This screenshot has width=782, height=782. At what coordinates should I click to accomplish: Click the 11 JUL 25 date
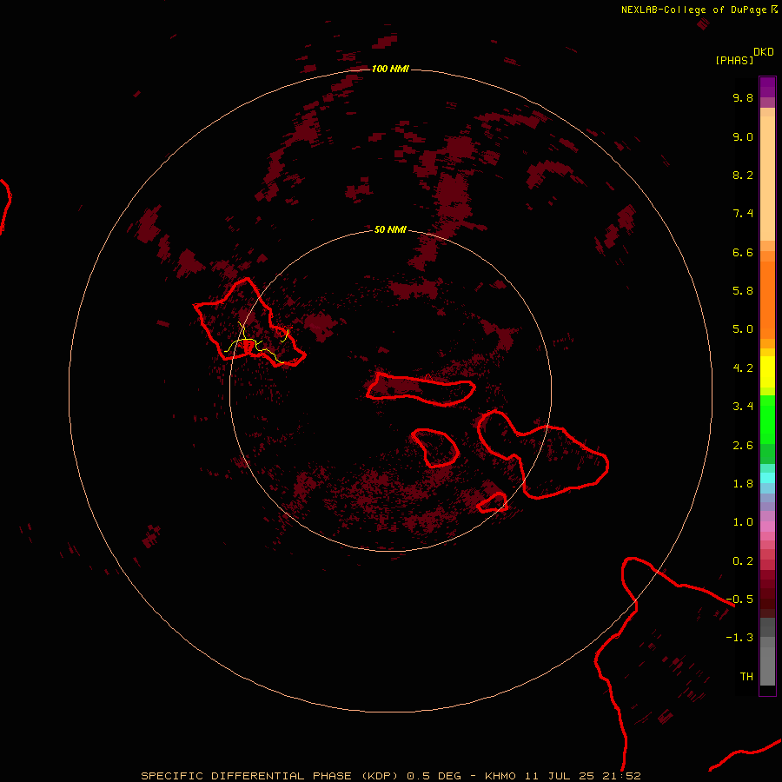point(560,776)
